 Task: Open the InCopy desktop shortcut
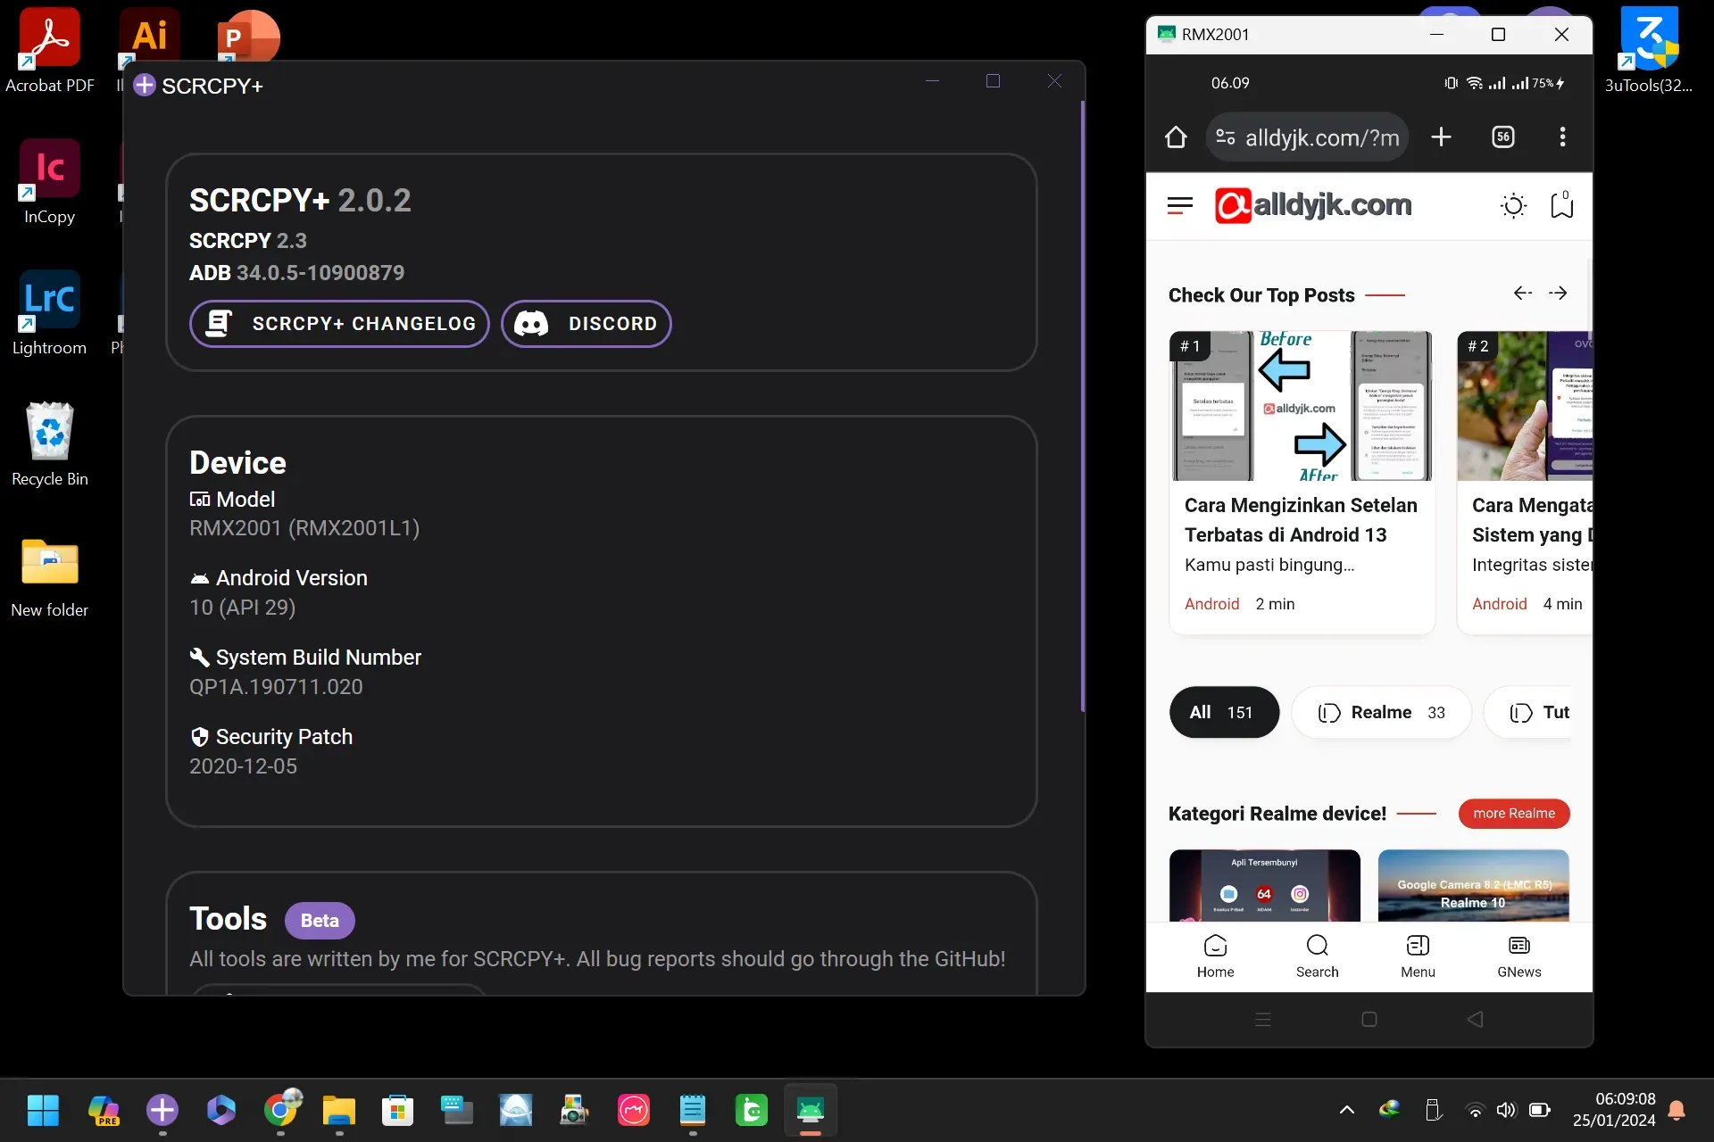pyautogui.click(x=50, y=182)
